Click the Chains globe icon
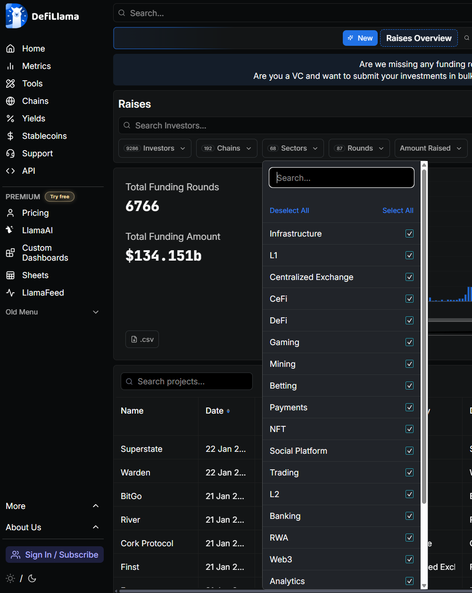The width and height of the screenshot is (472, 593). pyautogui.click(x=10, y=101)
